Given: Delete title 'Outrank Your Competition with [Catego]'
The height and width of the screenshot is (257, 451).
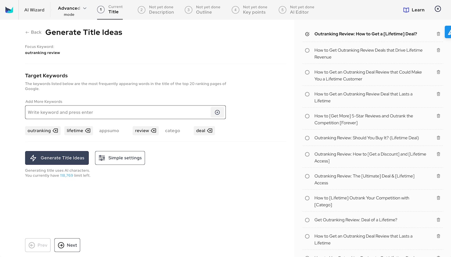Looking at the screenshot, I should (x=438, y=198).
